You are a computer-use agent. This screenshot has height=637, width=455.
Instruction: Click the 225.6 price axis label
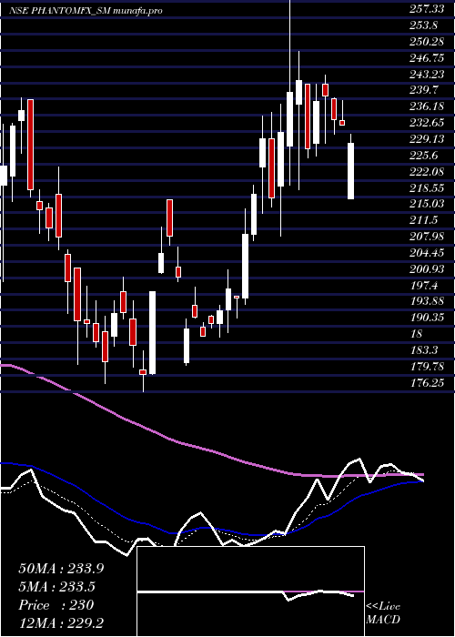tap(424, 156)
